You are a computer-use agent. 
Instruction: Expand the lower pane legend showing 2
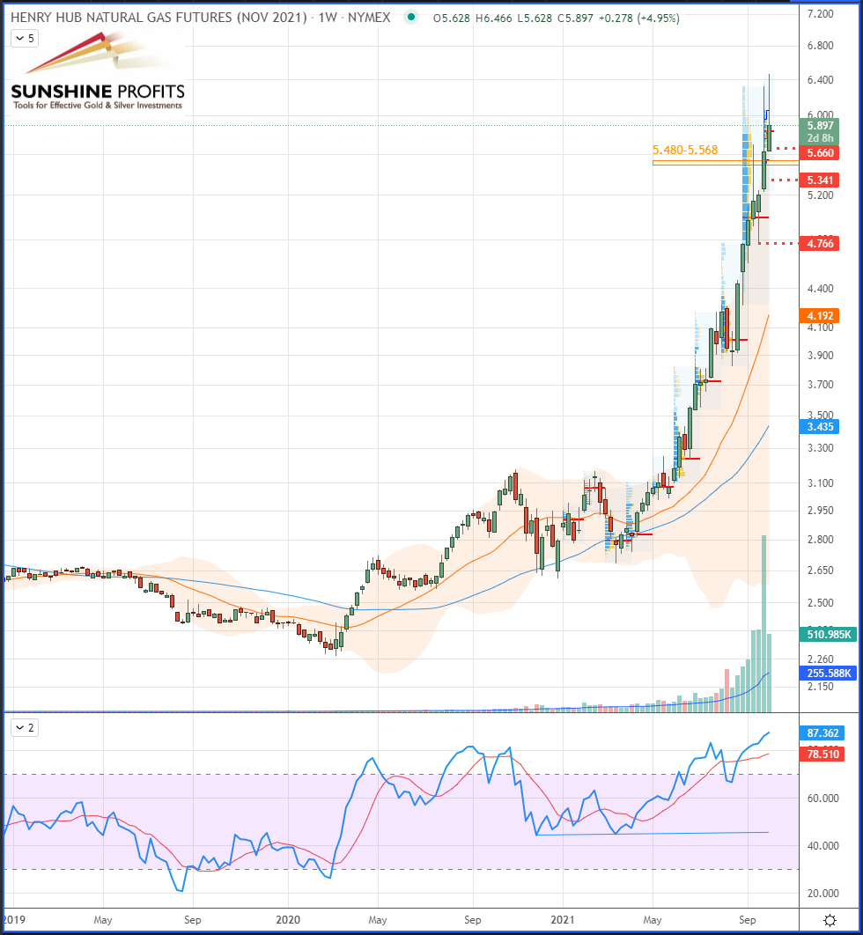25,727
